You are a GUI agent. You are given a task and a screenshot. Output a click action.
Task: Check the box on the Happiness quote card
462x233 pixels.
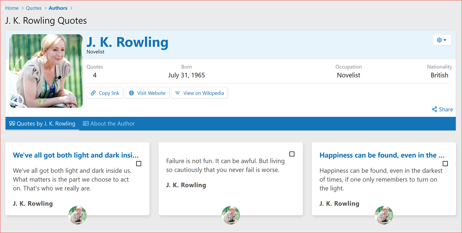tap(445, 164)
